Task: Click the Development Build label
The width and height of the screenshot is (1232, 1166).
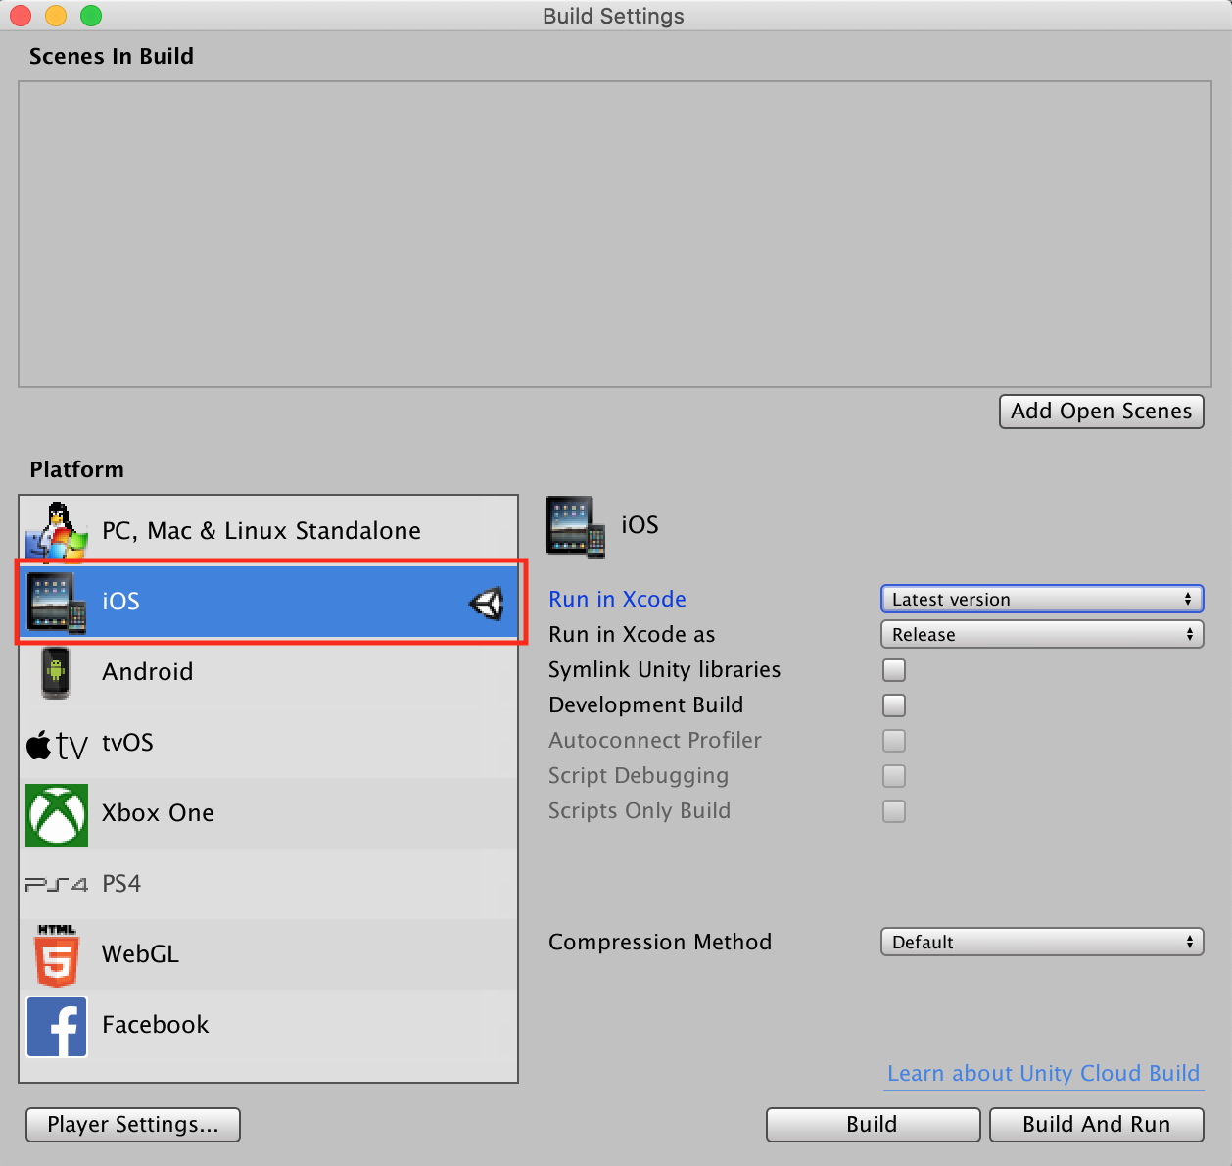Action: click(x=645, y=705)
